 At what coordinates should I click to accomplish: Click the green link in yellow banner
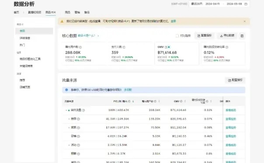click(x=173, y=21)
